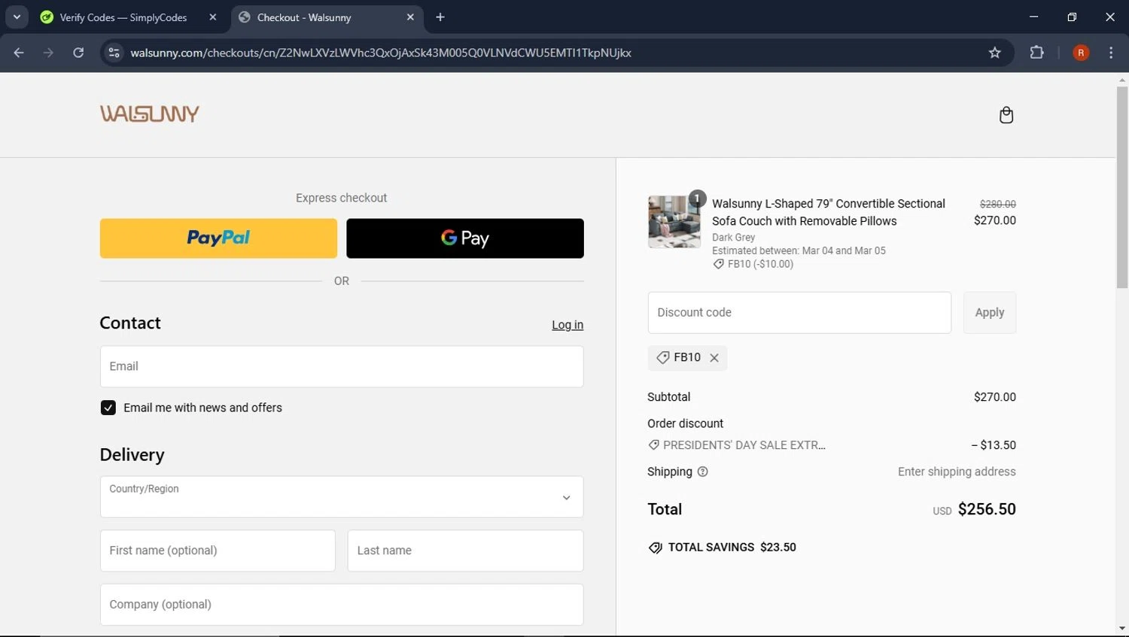
Task: Click the browser address bar URL
Action: point(381,53)
